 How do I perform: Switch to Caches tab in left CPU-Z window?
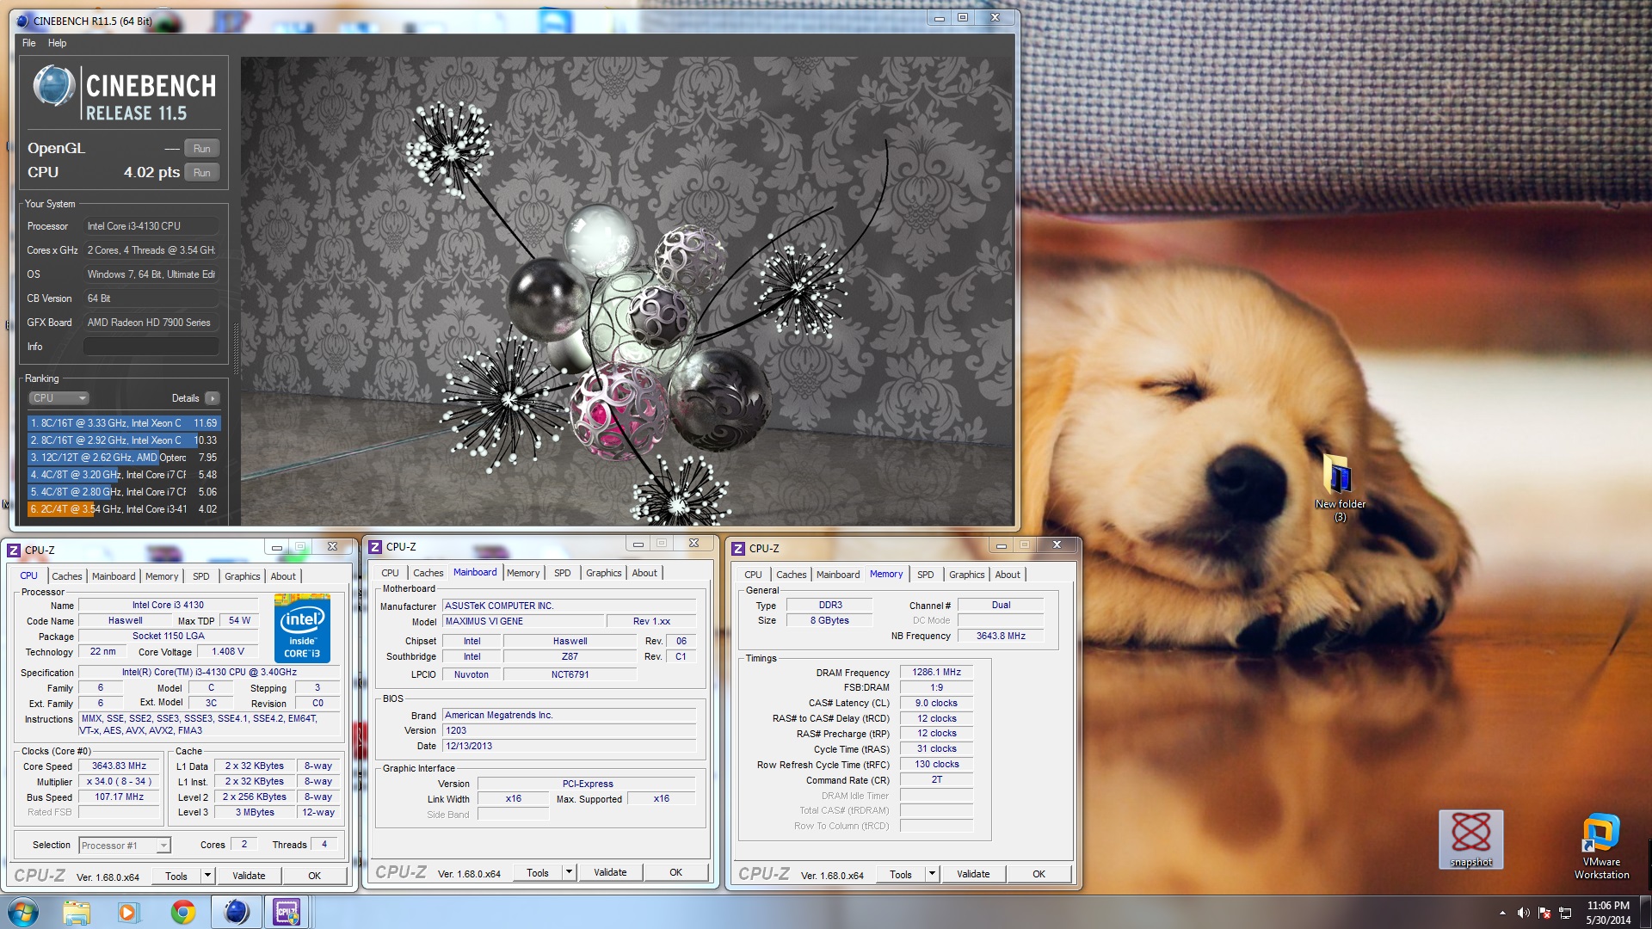pyautogui.click(x=66, y=576)
